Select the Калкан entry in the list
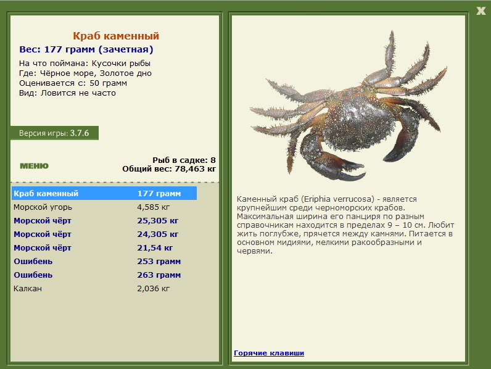Screen dimensions: 491x369 (104, 289)
